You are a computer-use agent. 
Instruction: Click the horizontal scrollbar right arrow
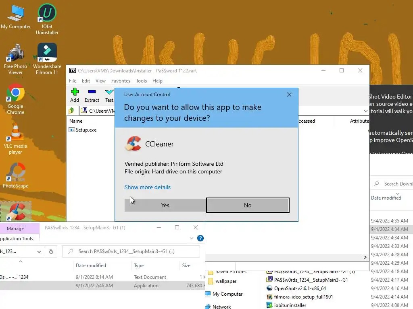click(365, 257)
